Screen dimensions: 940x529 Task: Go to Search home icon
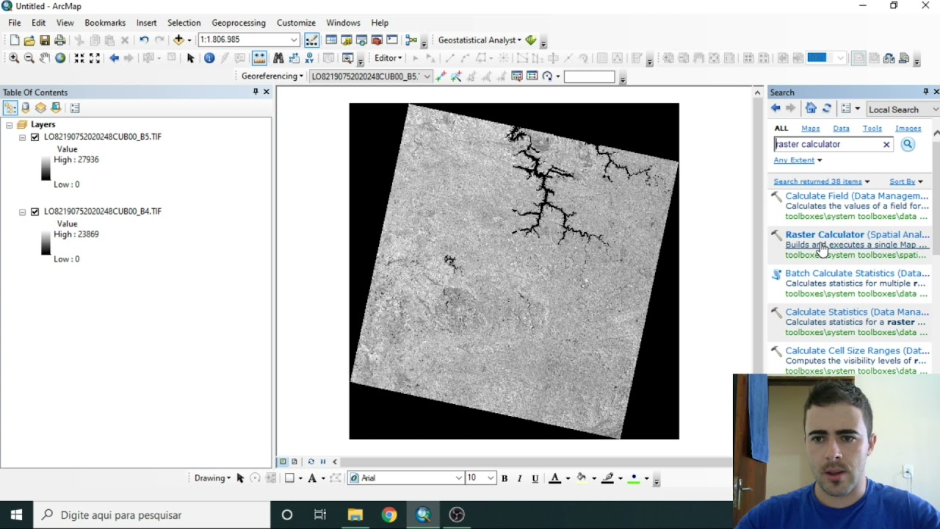point(811,109)
